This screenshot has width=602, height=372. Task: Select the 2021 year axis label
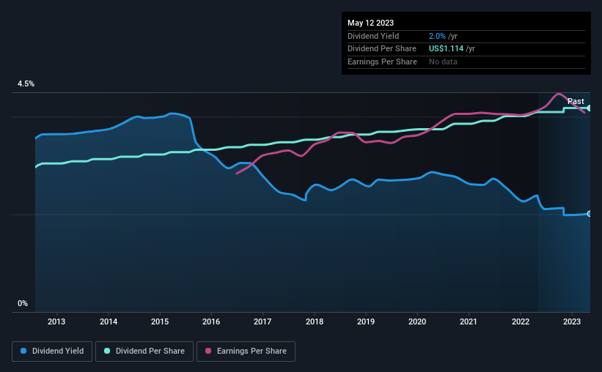[469, 321]
